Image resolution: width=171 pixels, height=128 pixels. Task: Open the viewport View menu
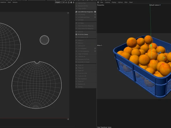(102, 2)
